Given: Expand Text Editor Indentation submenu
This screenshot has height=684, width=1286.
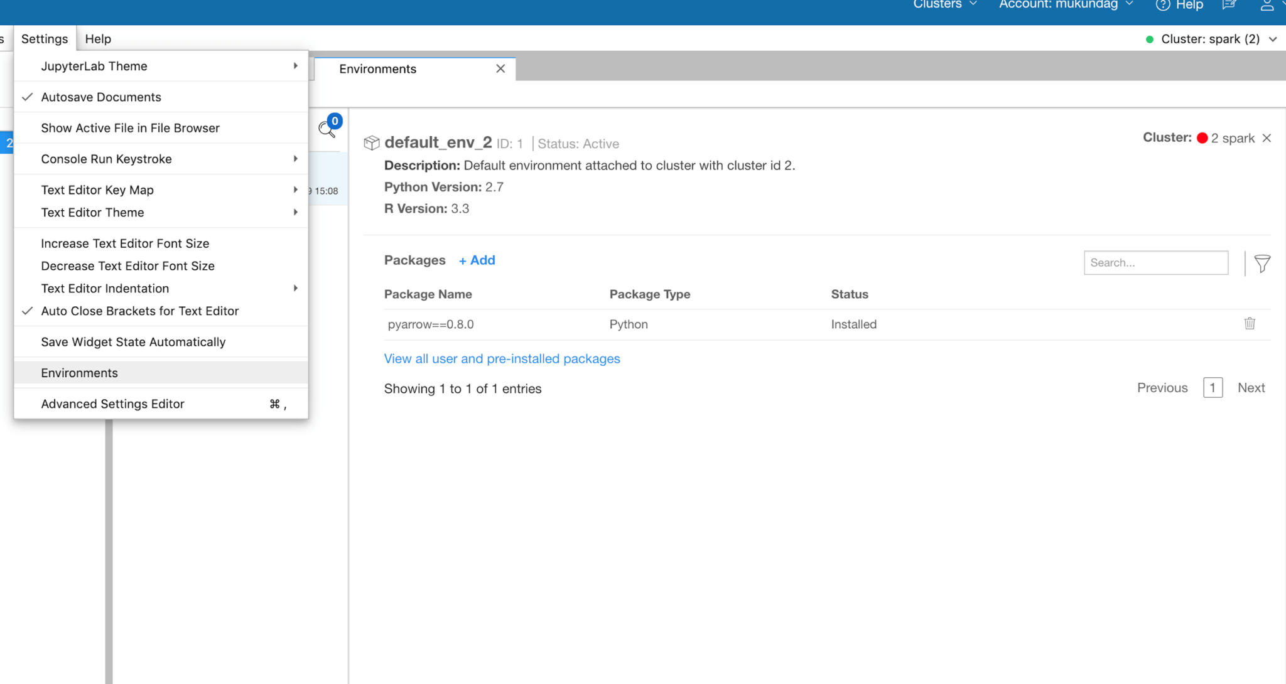Looking at the screenshot, I should [x=161, y=288].
